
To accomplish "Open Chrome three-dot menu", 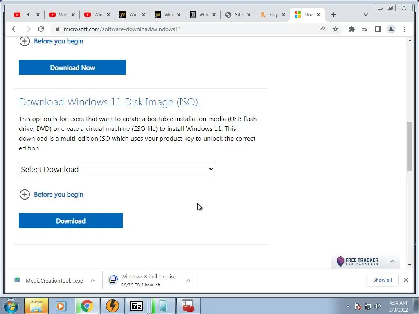I will (404, 29).
